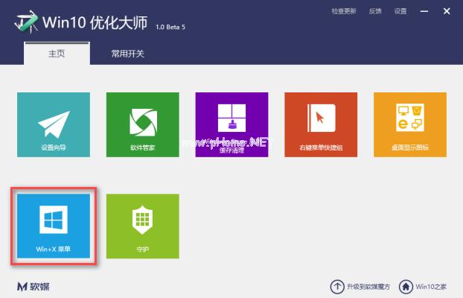463x298 pixels.
Task: Open the Win10之家 home link
Action: (x=423, y=287)
